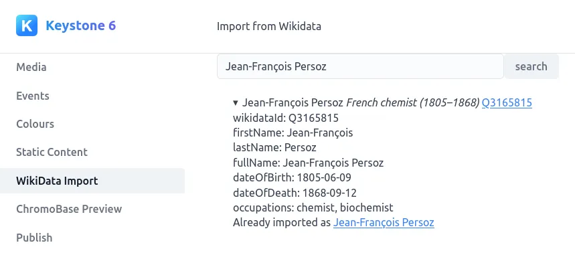575x253 pixels.
Task: Click the Import from Wikidata page heading
Action: (269, 26)
